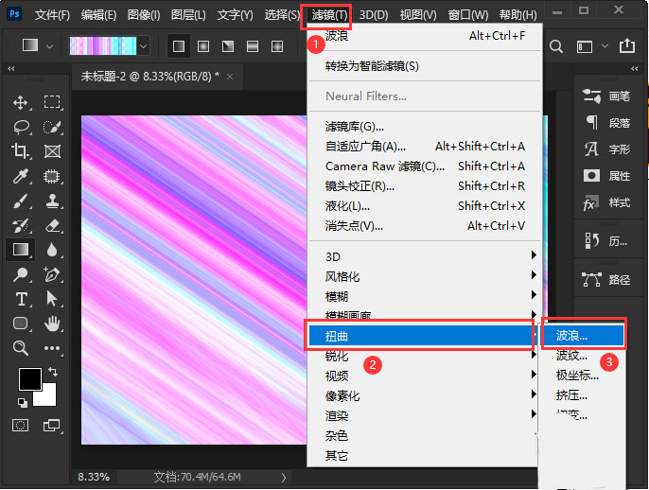Viewport: 649px width, 490px height.
Task: Click the gradient preview bar to edit
Action: (x=102, y=46)
